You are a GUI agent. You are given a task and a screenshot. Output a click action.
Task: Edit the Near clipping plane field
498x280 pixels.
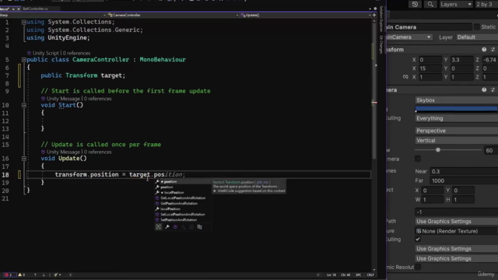point(464,171)
